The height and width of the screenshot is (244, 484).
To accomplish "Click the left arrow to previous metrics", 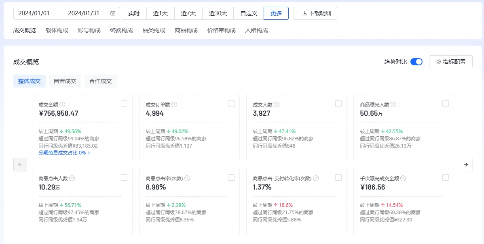I will point(20,165).
